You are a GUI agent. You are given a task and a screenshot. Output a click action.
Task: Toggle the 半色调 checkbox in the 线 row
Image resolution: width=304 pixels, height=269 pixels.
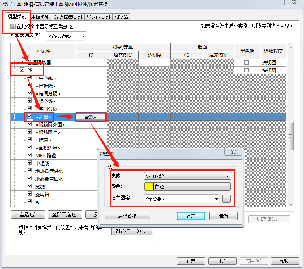[246, 71]
